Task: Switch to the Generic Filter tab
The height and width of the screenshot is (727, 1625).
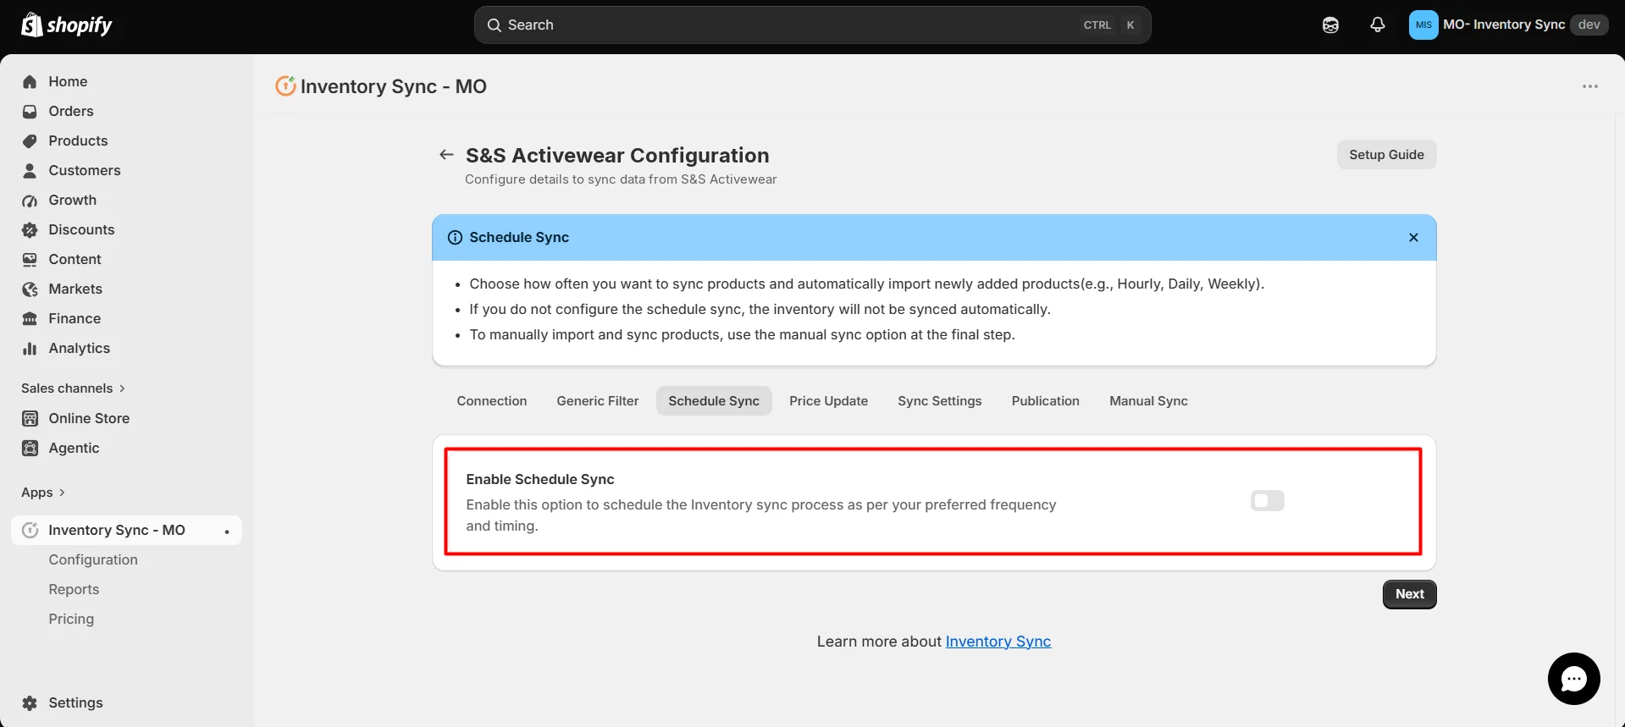Action: click(x=598, y=401)
